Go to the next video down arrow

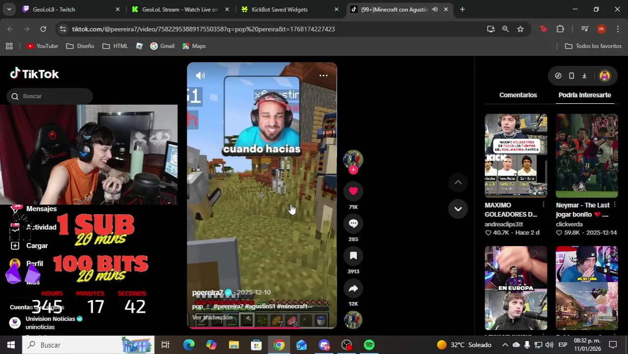[458, 209]
